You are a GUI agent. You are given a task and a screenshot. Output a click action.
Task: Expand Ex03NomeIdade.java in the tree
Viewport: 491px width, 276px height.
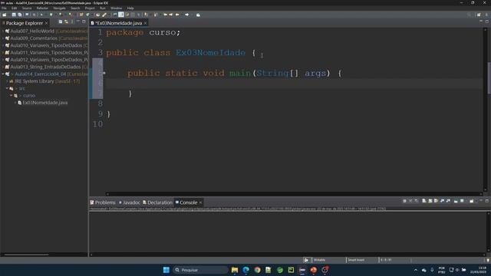point(15,103)
